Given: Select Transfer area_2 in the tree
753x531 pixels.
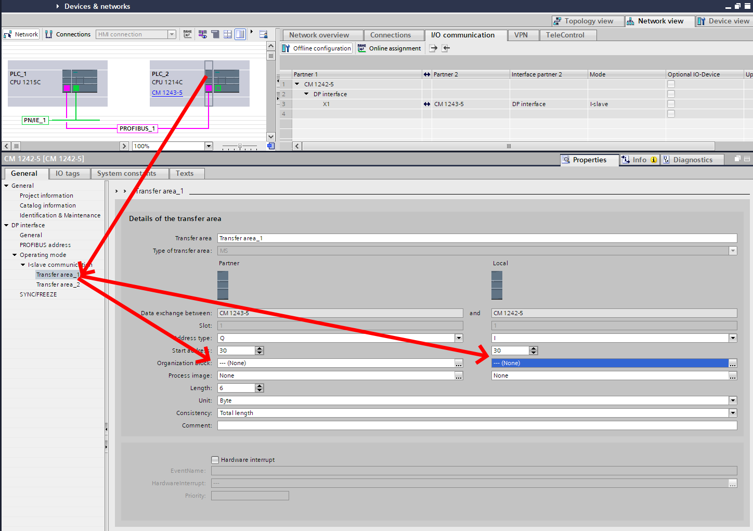Looking at the screenshot, I should tap(58, 284).
